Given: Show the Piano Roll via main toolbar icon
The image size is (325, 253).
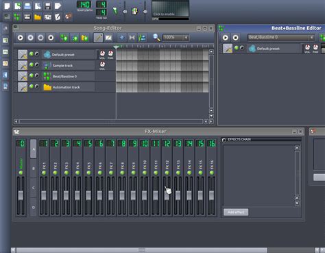Looking at the screenshot, I should point(27,16).
